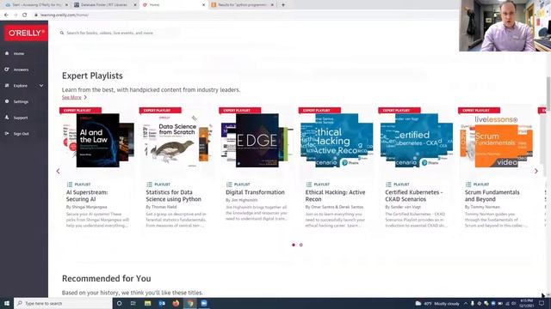This screenshot has width=551, height=309.
Task: Switch to the first Start browser tab
Action: (x=36, y=5)
